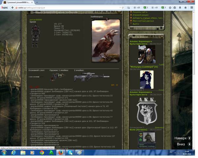Image resolution: width=198 pixels, height=158 pixels.
Task: Open first Альянс Карающего Культпросвета forum post
Action: [x=141, y=42]
